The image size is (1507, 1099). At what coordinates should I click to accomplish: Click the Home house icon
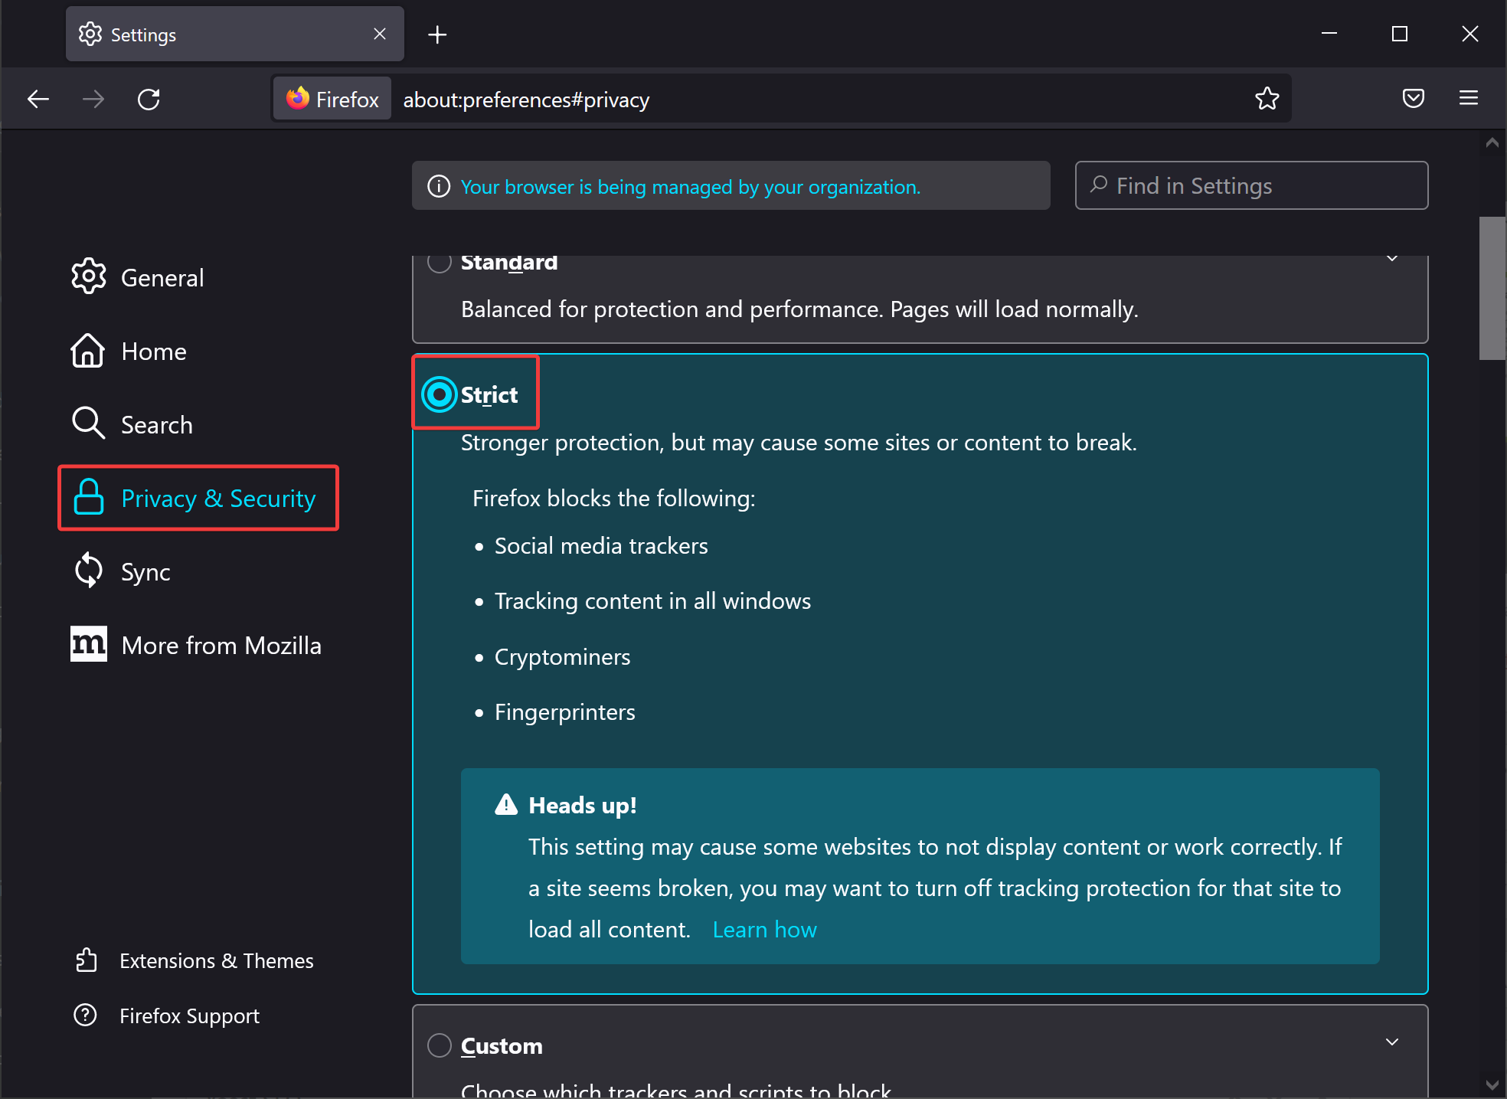click(x=88, y=350)
